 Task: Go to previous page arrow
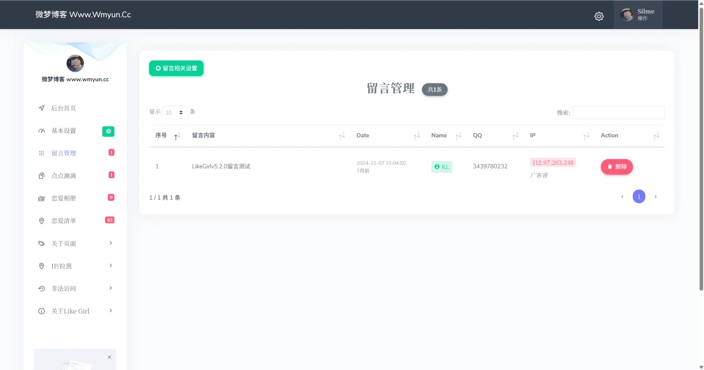[622, 196]
